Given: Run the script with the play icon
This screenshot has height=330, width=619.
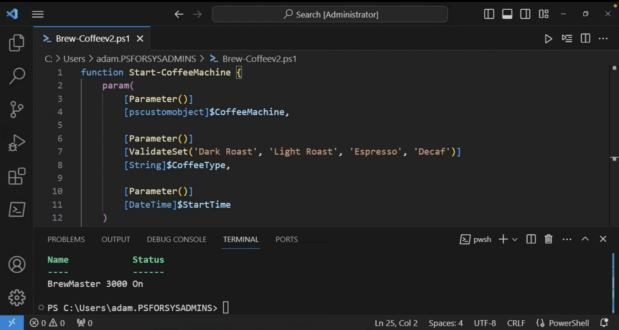Looking at the screenshot, I should (548, 39).
